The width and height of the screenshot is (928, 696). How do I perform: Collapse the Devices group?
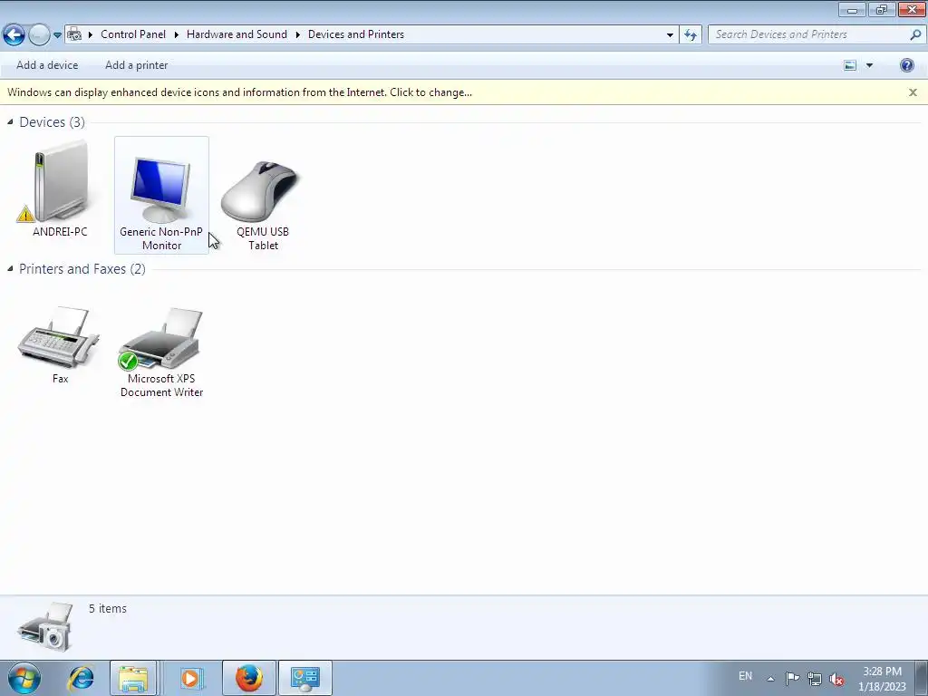(10, 122)
